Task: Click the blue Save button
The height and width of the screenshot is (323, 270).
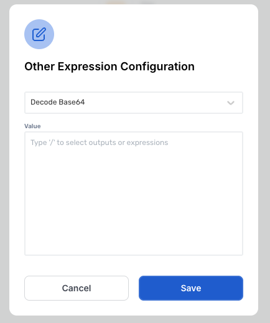Action: coord(191,288)
